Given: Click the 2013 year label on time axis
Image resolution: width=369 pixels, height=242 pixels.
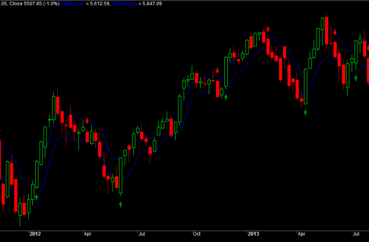Looking at the screenshot, I should [x=254, y=234].
